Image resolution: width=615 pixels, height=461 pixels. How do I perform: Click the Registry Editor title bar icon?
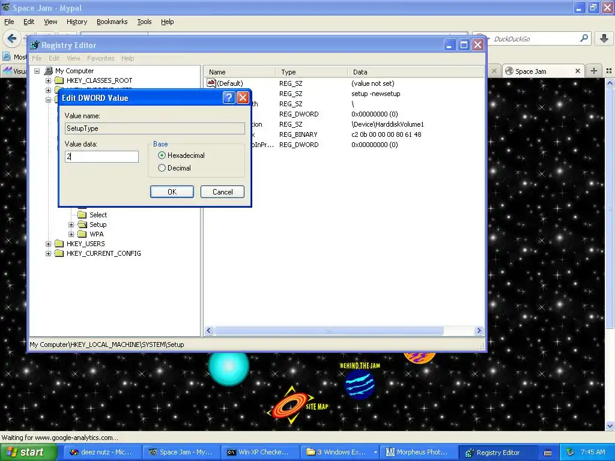pyautogui.click(x=35, y=45)
